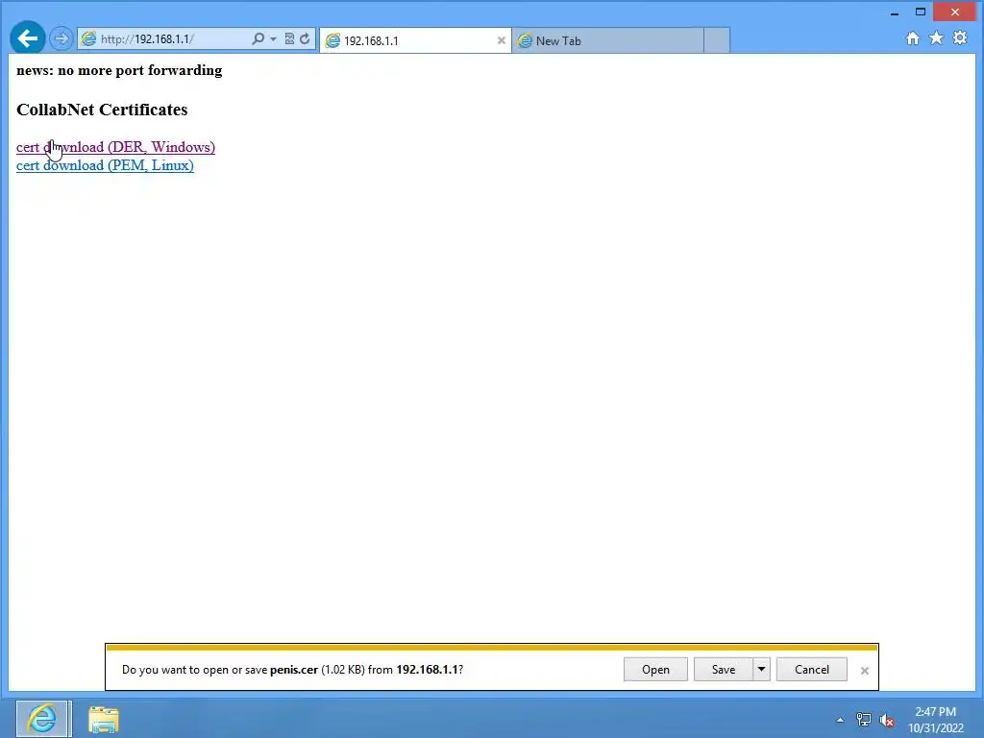Click Internet Explorer taskbar icon
This screenshot has width=984, height=738.
pos(42,719)
